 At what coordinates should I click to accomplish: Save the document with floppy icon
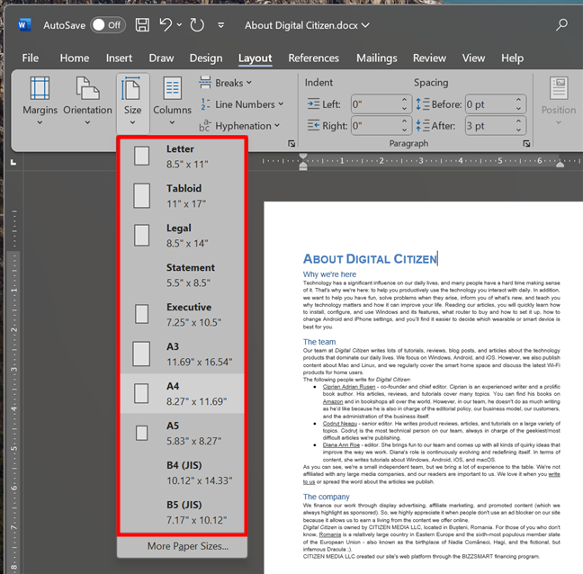tap(142, 25)
